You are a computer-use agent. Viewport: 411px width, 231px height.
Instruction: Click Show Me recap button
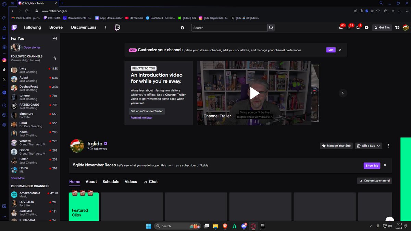(372, 166)
